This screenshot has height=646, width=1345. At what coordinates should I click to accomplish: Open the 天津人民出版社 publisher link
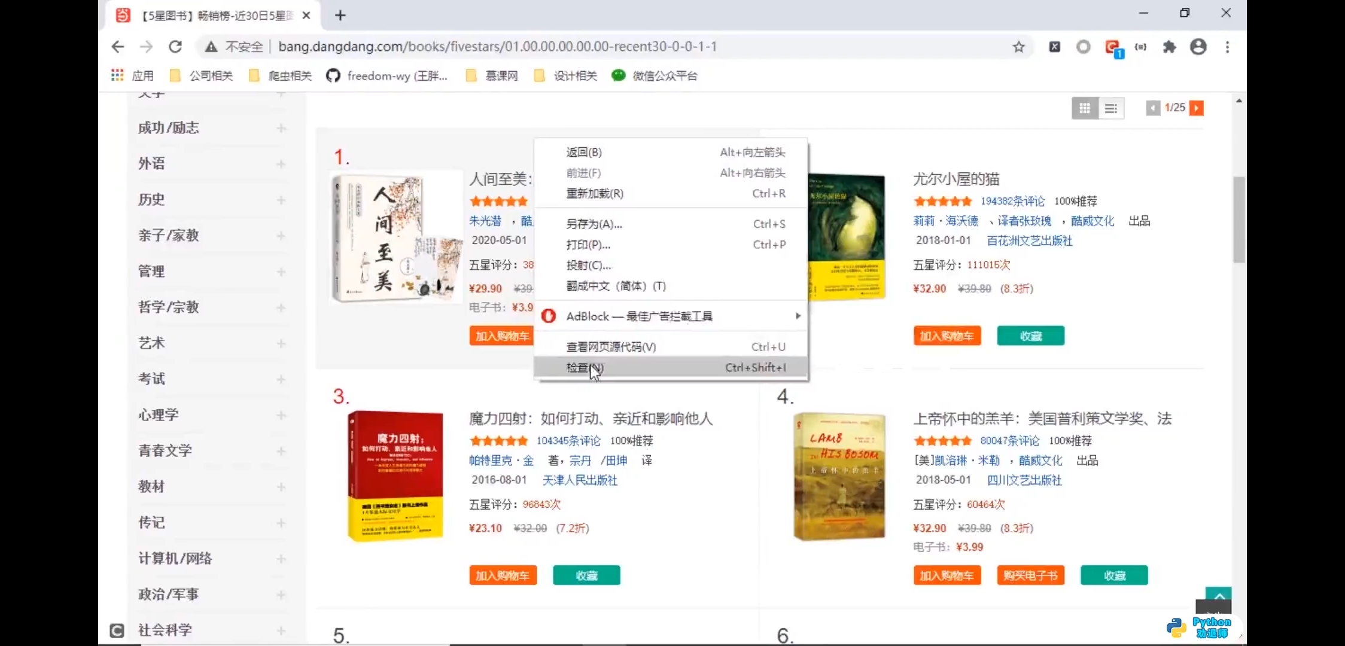[x=579, y=480]
